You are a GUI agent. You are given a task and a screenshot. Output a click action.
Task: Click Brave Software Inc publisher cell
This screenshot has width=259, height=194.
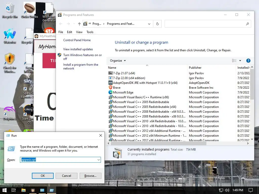pyautogui.click(x=201, y=87)
